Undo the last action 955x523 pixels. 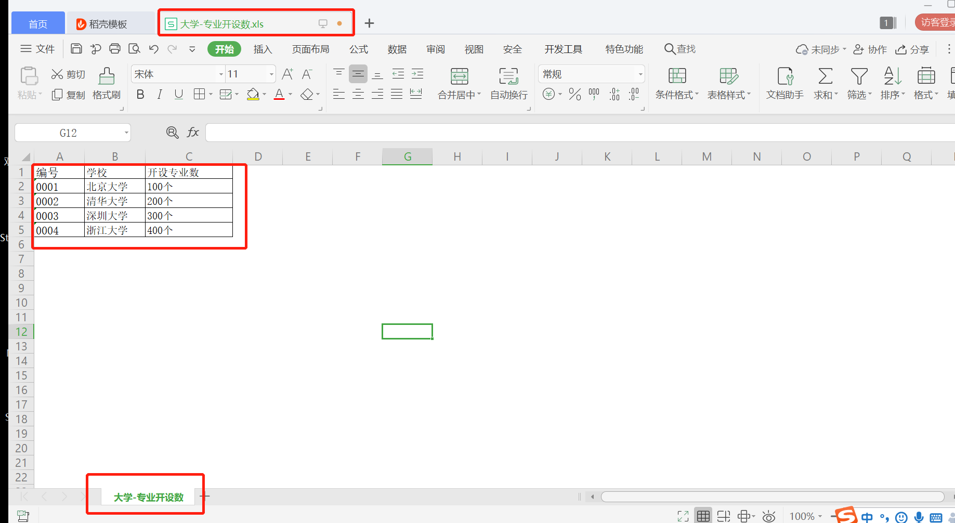[153, 49]
